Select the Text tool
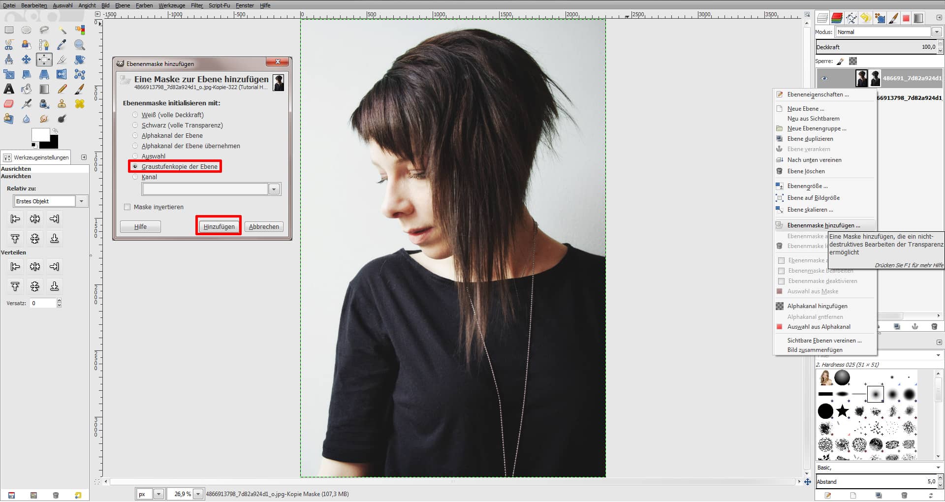 click(9, 89)
